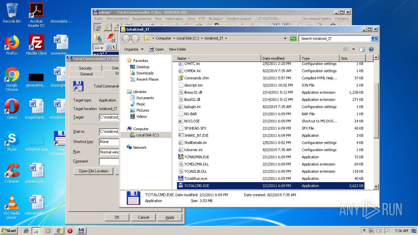The image size is (418, 235).
Task: Select Downloads in Favorites
Action: (x=145, y=73)
